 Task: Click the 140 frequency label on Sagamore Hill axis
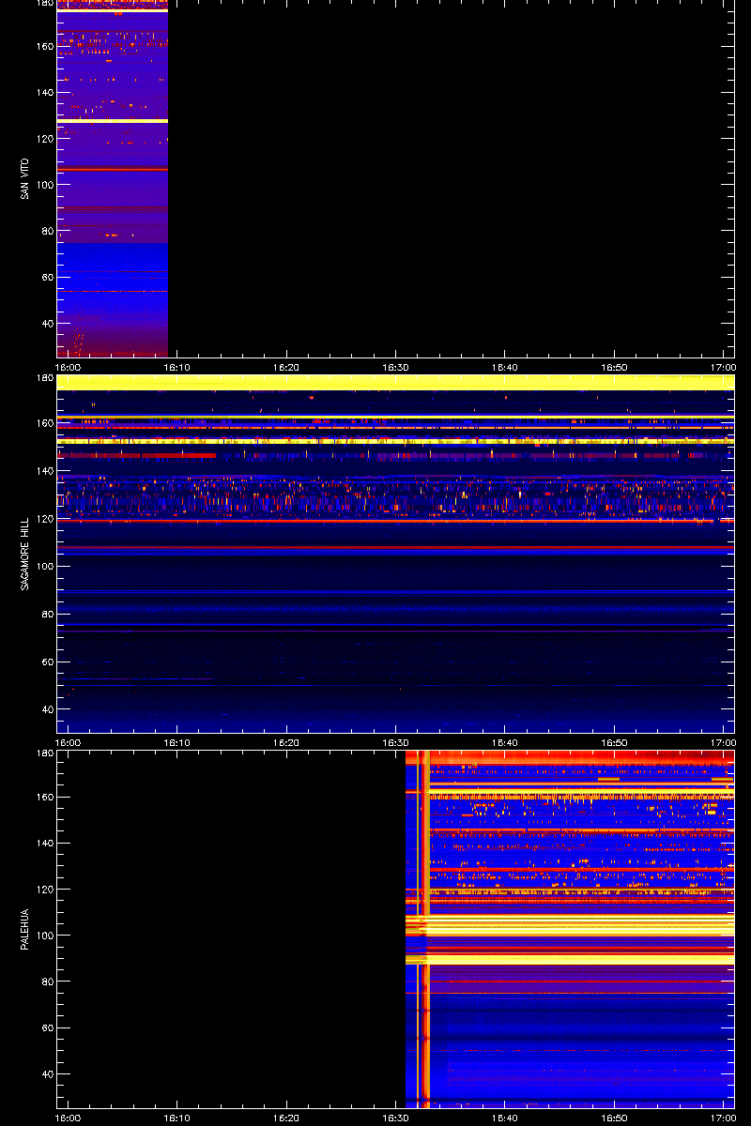tap(45, 471)
